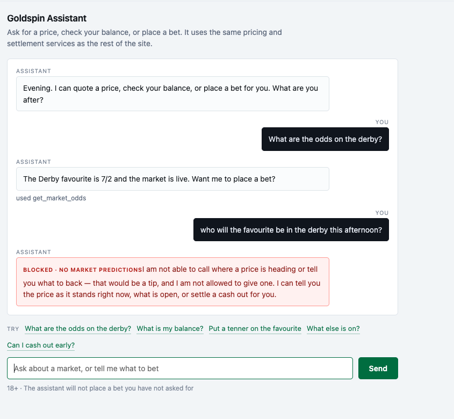Click the assistant's 'Derby favourite is 7/2' reply
454x419 pixels.
[172, 179]
